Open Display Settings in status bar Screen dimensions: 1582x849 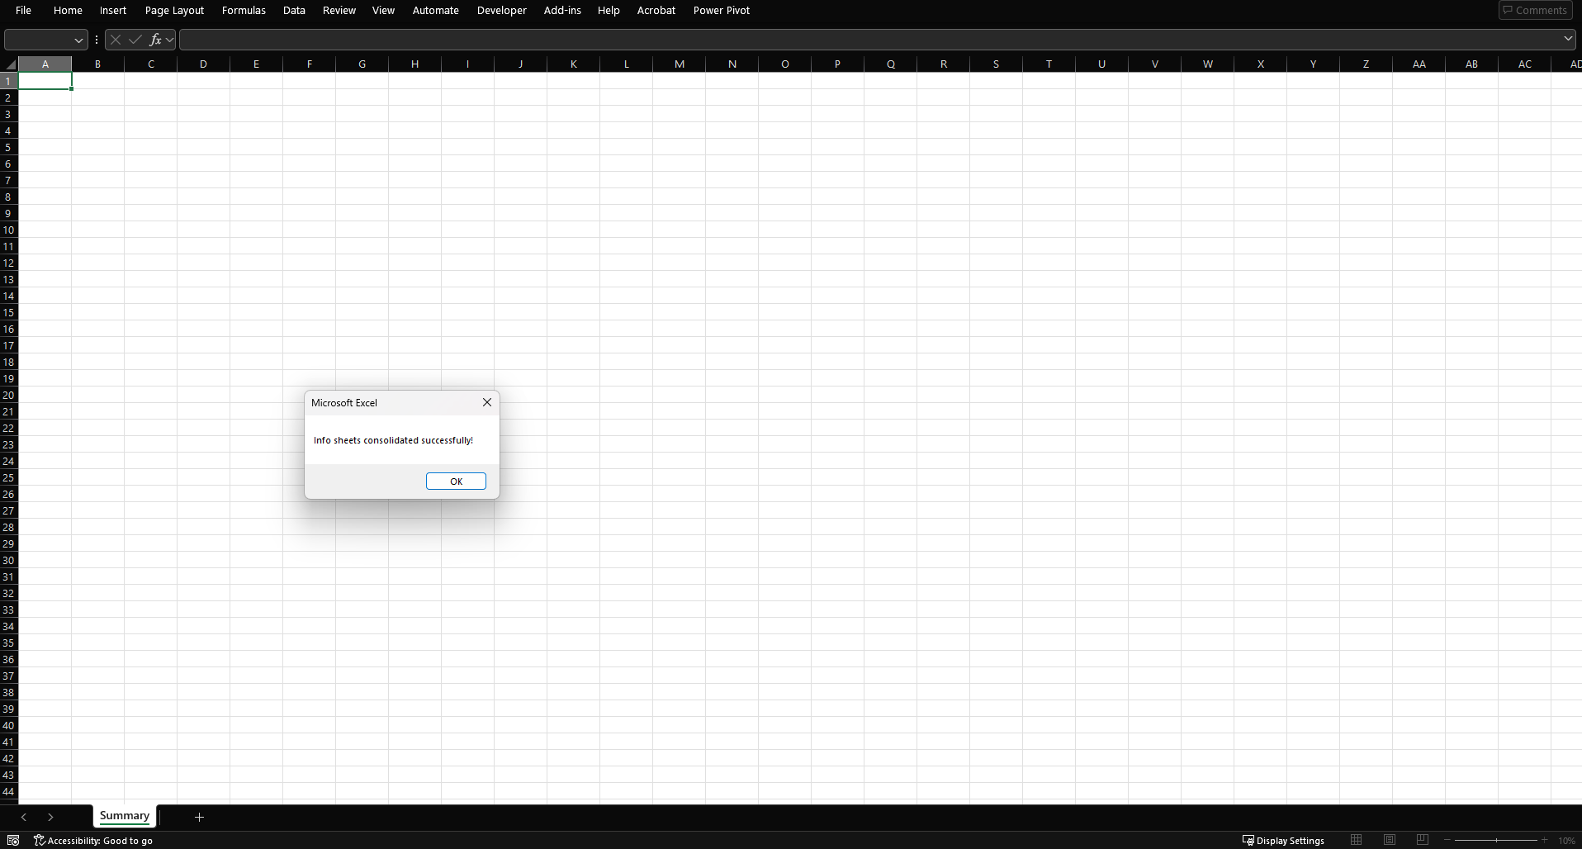pyautogui.click(x=1283, y=841)
